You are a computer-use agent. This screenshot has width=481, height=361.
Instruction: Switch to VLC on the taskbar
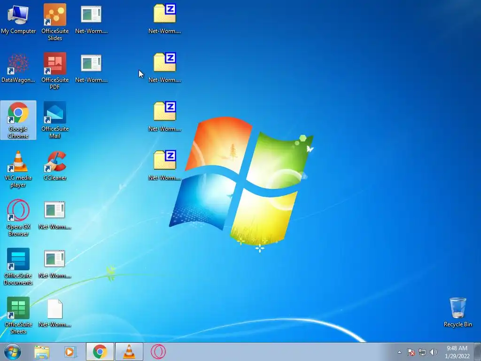129,352
